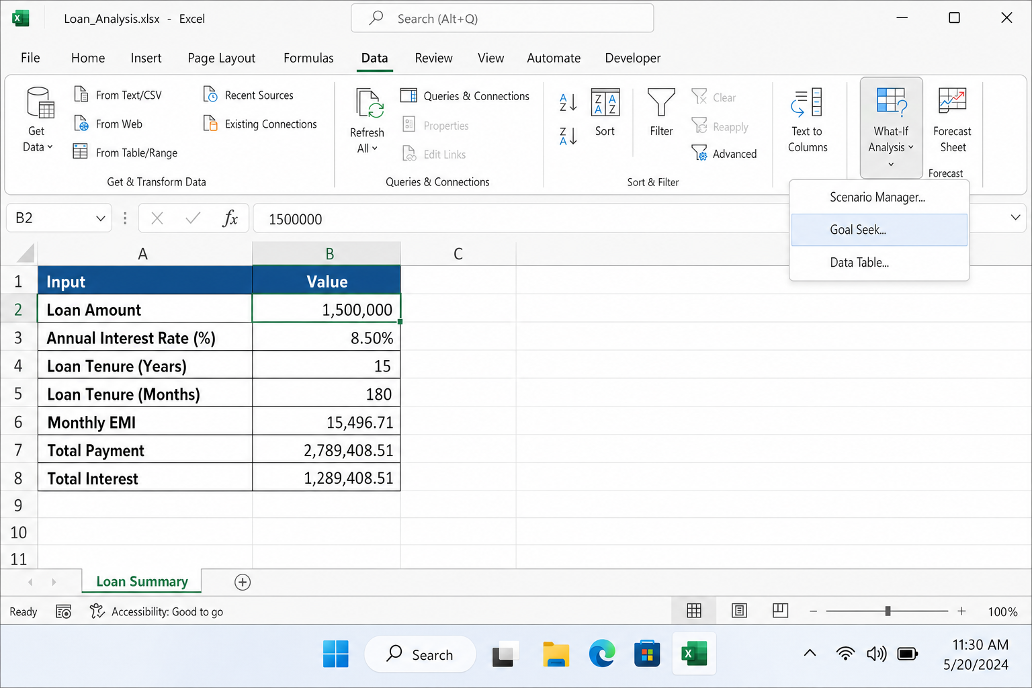Screen dimensions: 1032x688
Task: Open Advanced filter options
Action: point(724,153)
